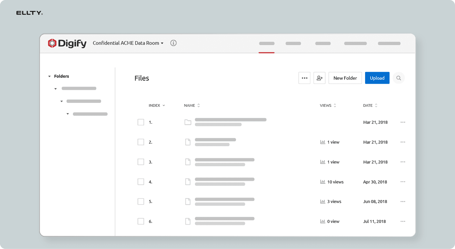This screenshot has width=455, height=249.
Task: Tick the checkbox for item 1
Action: coord(141,122)
